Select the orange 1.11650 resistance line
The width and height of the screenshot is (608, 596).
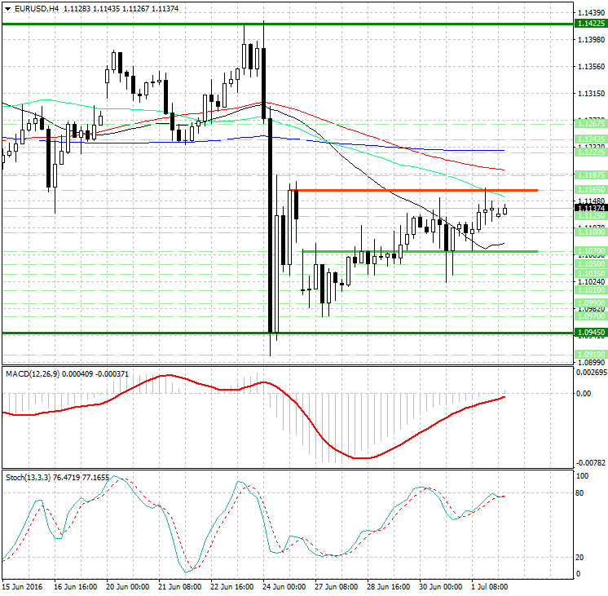(x=415, y=190)
